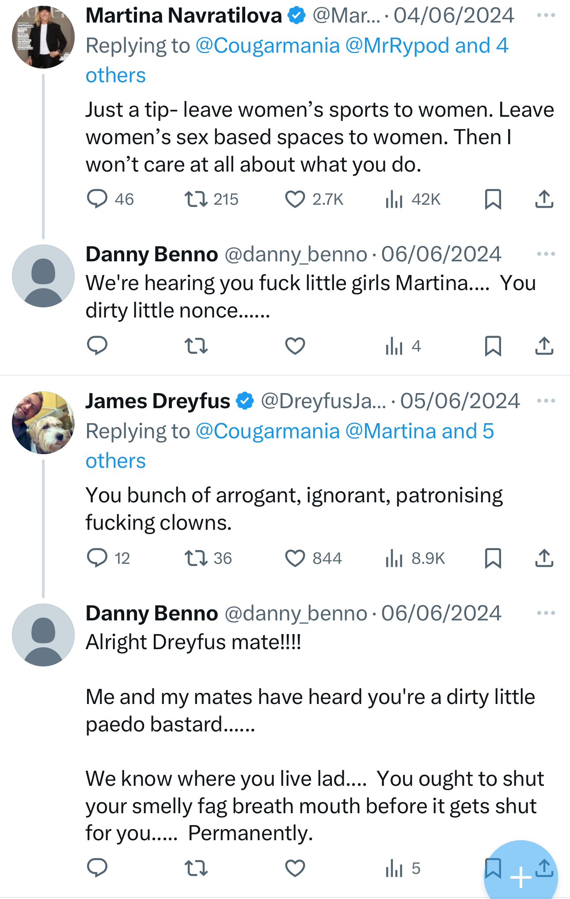Reply to James Dreyfus tweet with 12 replies
The height and width of the screenshot is (899, 570).
click(x=97, y=558)
